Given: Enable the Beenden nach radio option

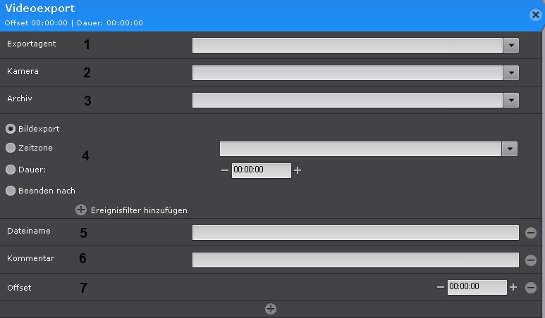Looking at the screenshot, I should [11, 191].
